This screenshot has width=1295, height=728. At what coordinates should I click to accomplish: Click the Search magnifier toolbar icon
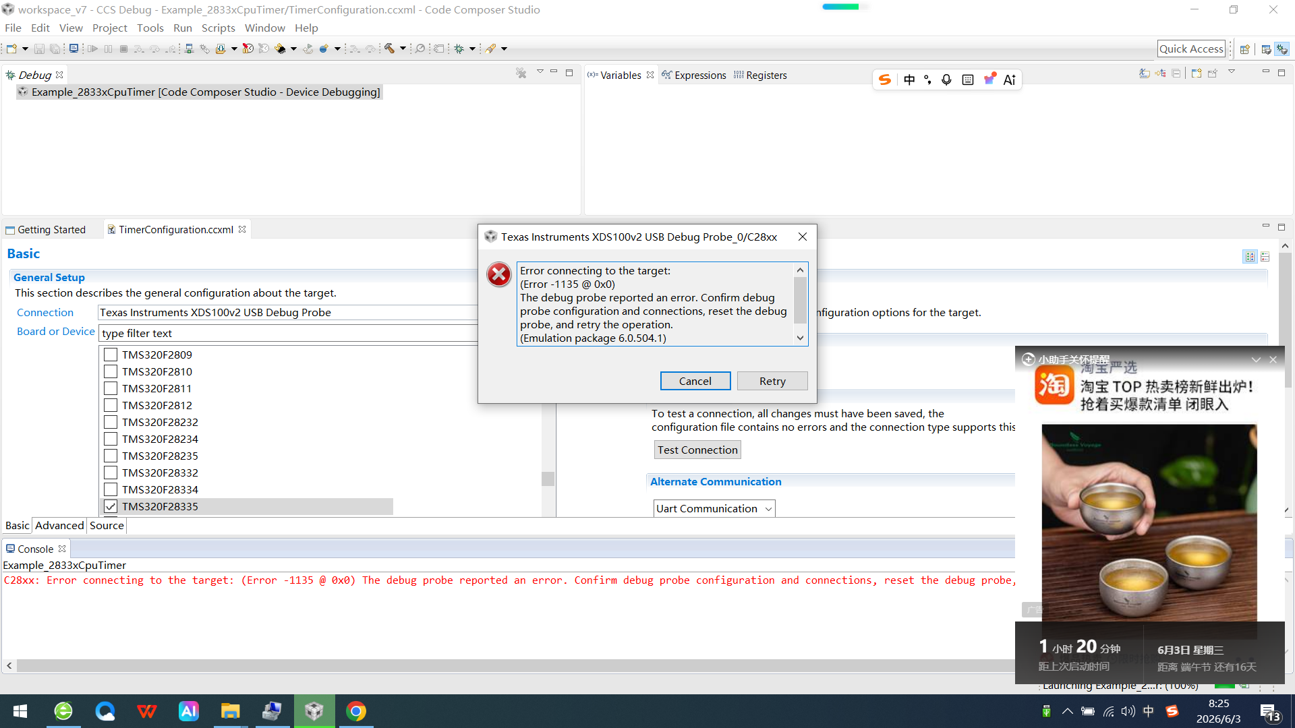click(x=420, y=49)
